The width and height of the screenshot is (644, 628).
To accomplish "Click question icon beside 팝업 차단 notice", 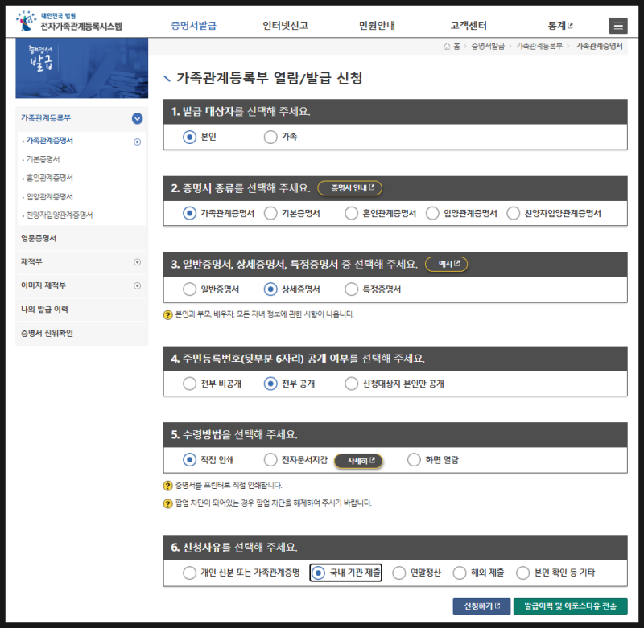I will tap(167, 503).
